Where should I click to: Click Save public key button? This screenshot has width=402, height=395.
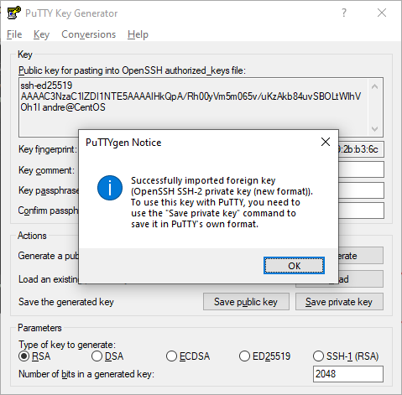coord(246,302)
